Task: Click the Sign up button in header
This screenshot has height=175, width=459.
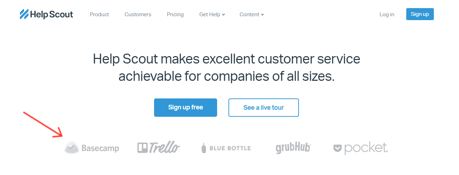Action: click(x=420, y=14)
